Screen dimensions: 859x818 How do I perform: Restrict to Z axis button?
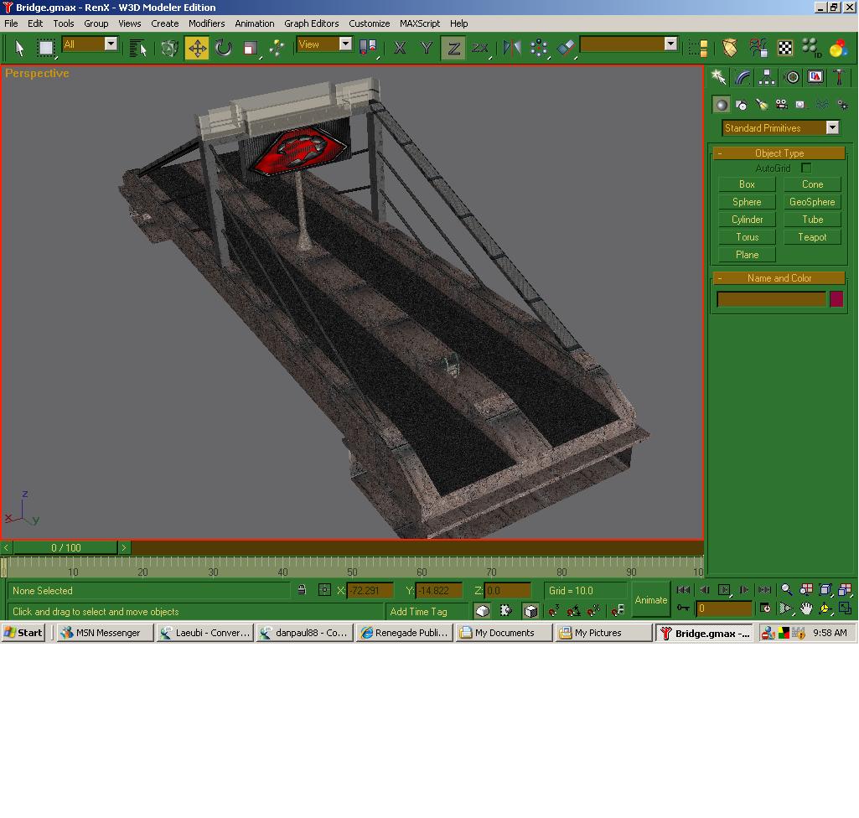[x=453, y=48]
